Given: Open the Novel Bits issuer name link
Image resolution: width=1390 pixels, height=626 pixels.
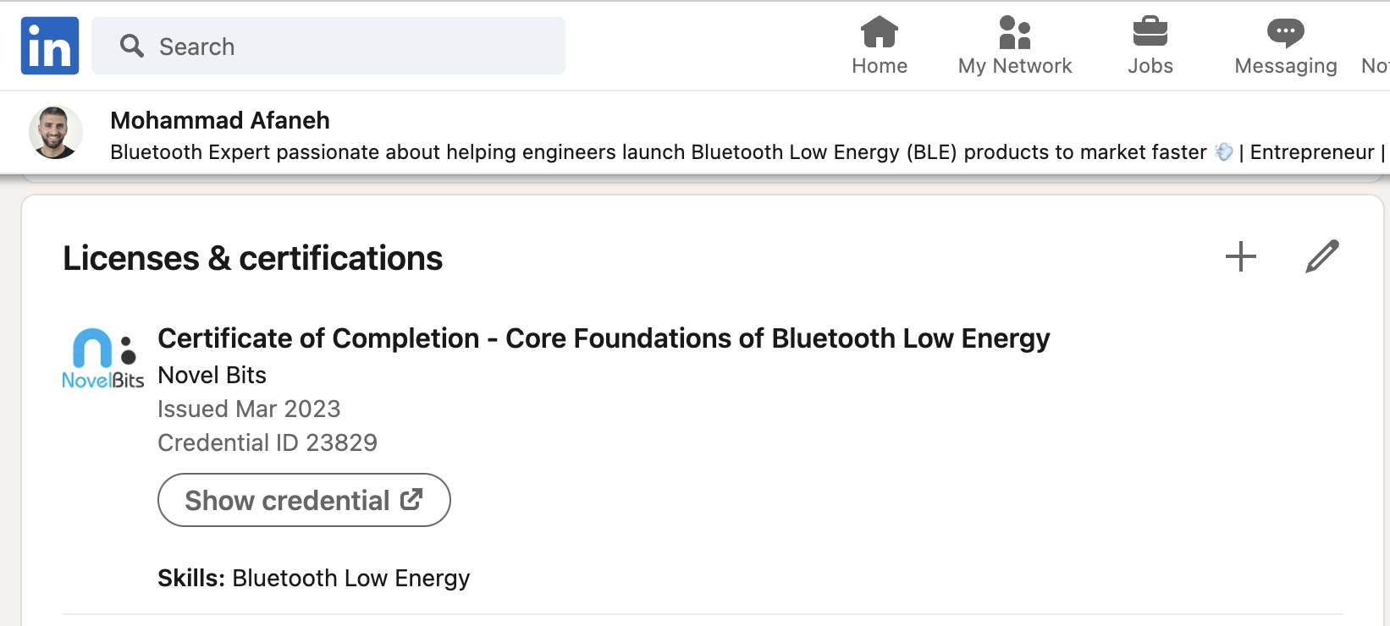Looking at the screenshot, I should 212,375.
